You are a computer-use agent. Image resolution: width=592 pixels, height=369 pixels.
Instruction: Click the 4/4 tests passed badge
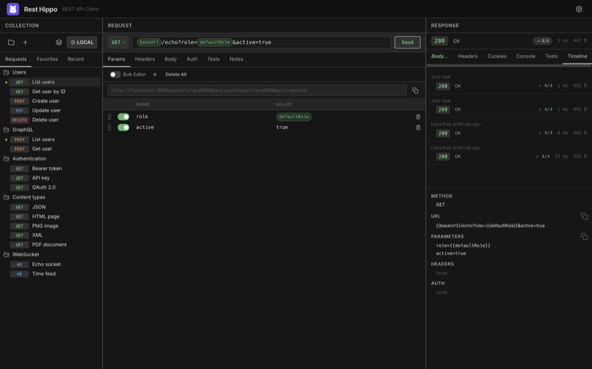543,41
